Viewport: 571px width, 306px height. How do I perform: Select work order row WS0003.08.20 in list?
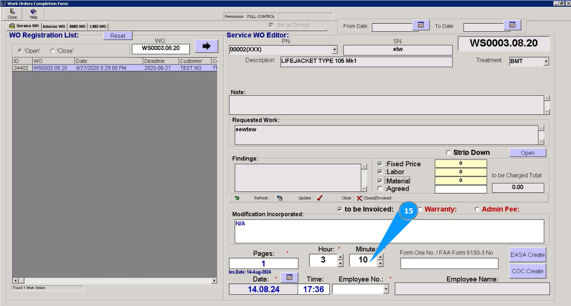[115, 68]
